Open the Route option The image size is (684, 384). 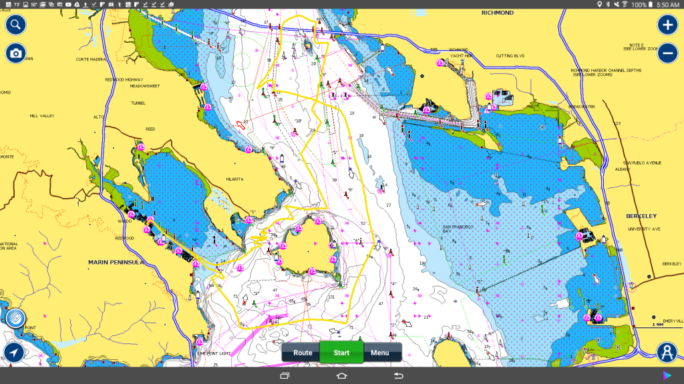pos(302,353)
